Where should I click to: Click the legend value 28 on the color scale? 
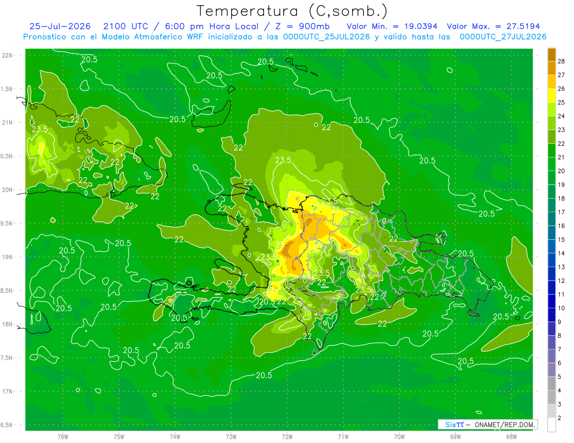(562, 61)
